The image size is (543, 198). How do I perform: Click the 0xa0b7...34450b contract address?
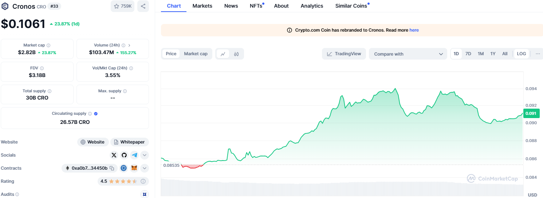[x=90, y=168]
